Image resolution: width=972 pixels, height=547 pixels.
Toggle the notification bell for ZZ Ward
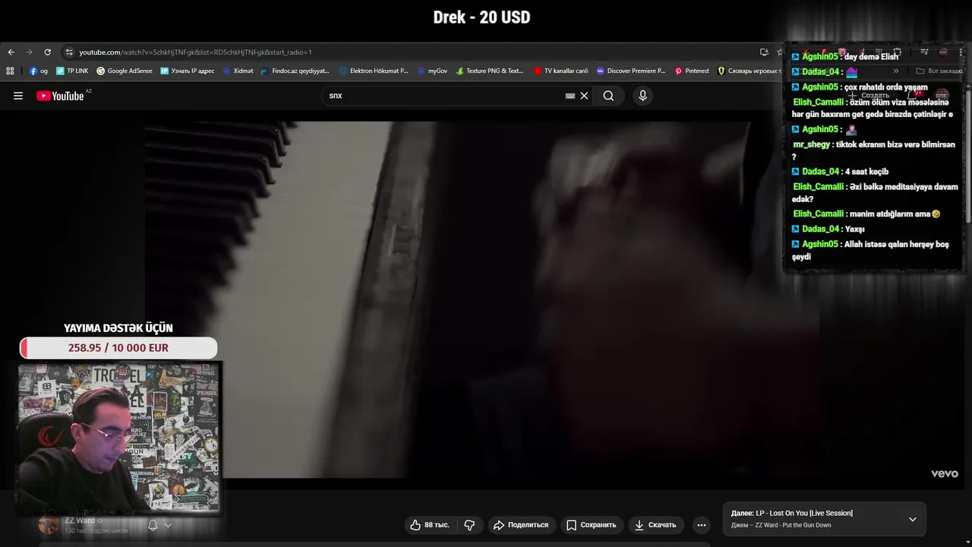pyautogui.click(x=153, y=525)
